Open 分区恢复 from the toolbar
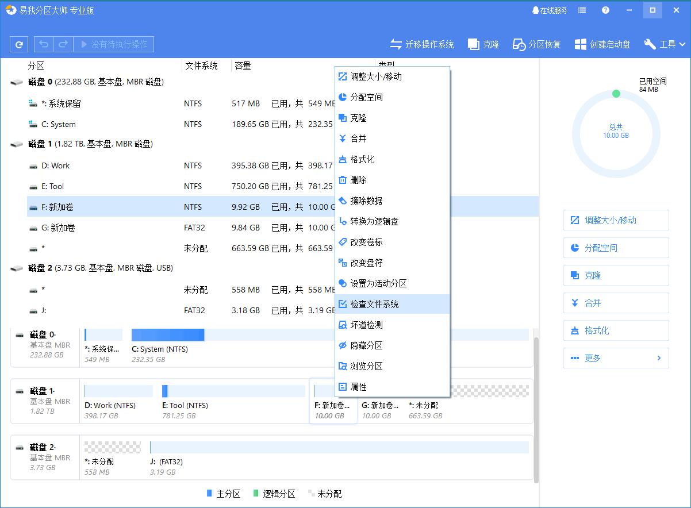This screenshot has height=508, width=691. pos(536,44)
